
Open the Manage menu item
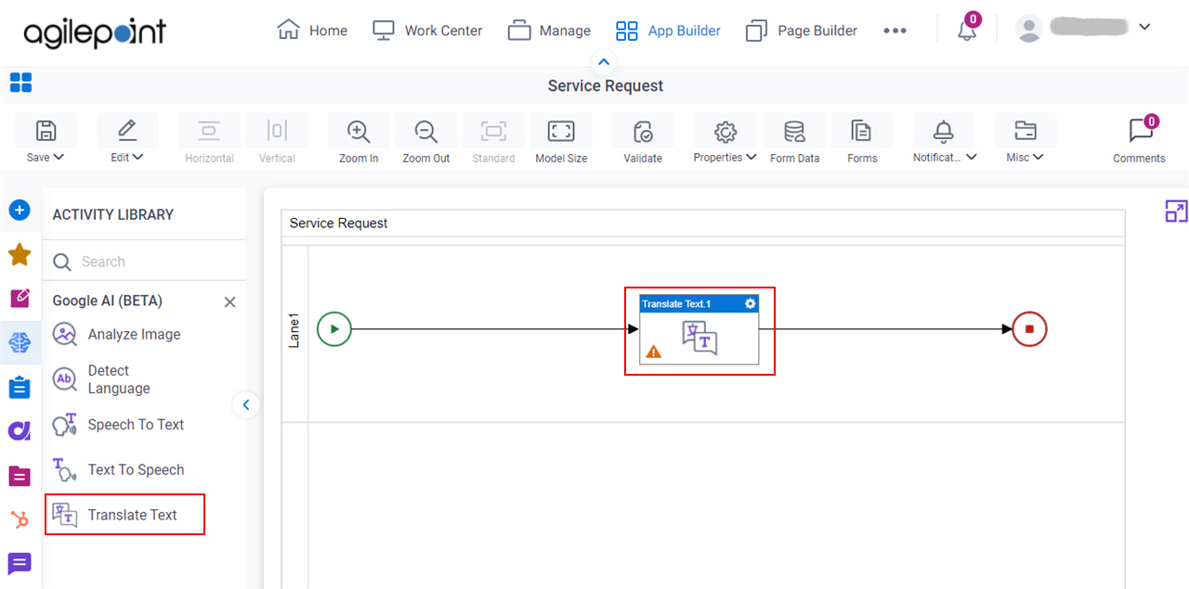549,31
